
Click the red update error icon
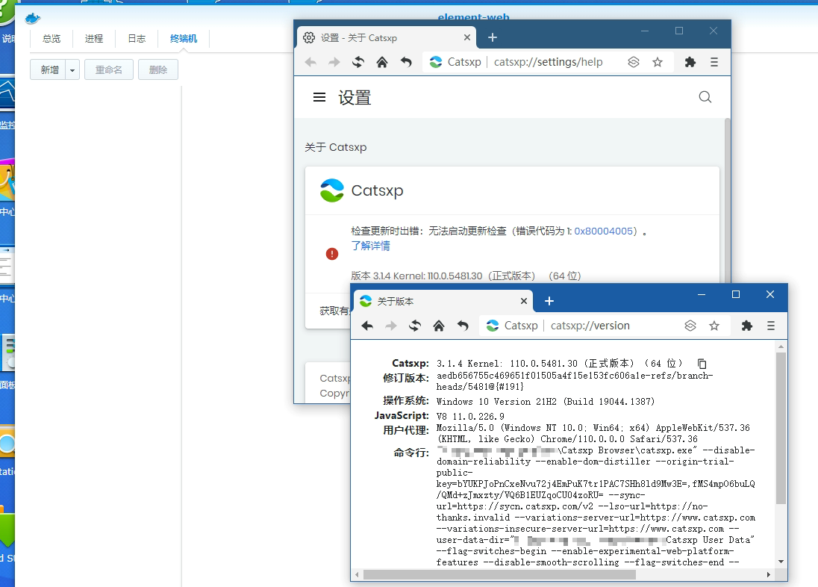pos(332,254)
